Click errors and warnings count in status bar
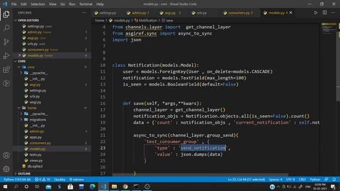Viewport: 340px width, 191px height. click(42, 179)
